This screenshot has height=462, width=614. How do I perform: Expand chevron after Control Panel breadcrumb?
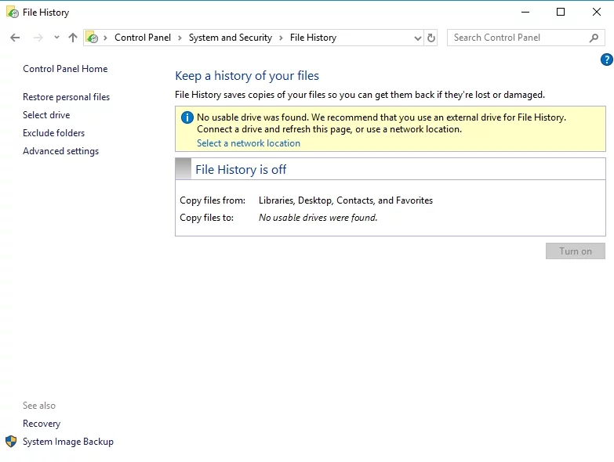180,38
